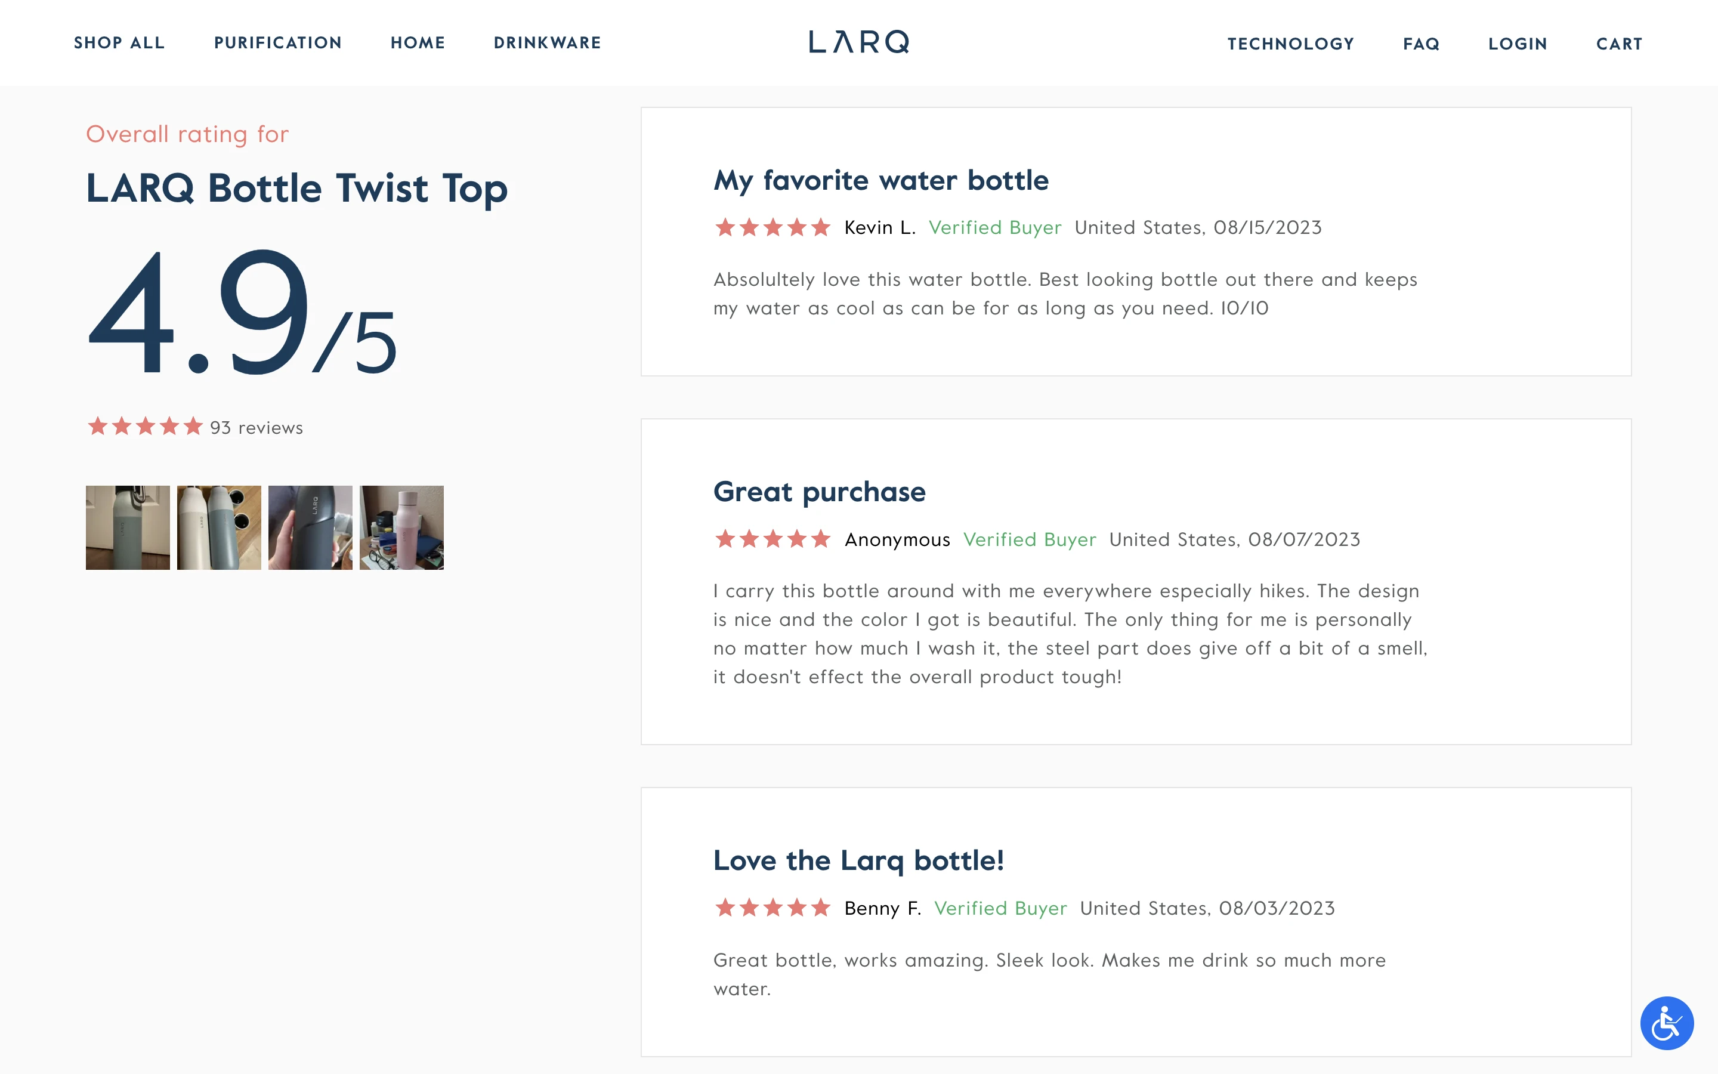This screenshot has height=1074, width=1718.
Task: Click the Login link
Action: pos(1518,44)
